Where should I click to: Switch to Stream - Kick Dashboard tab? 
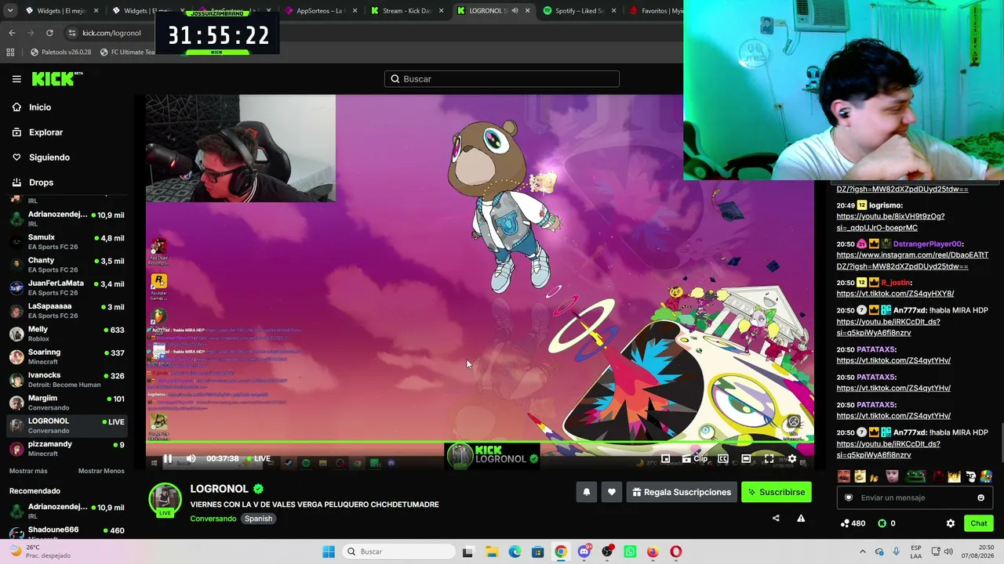[x=406, y=11]
